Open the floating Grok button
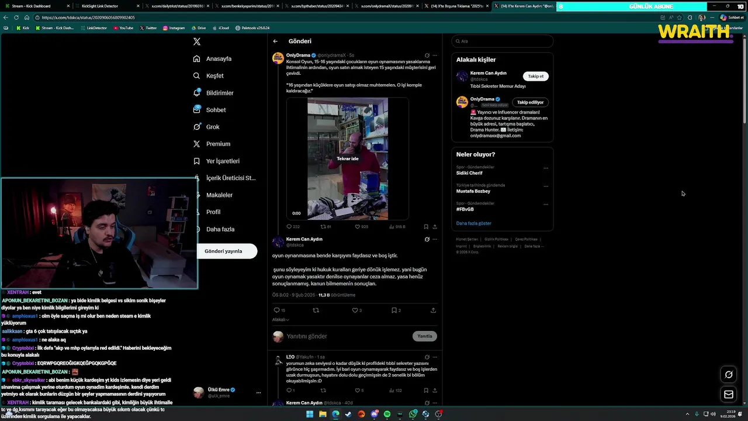Image resolution: width=748 pixels, height=421 pixels. click(729, 375)
